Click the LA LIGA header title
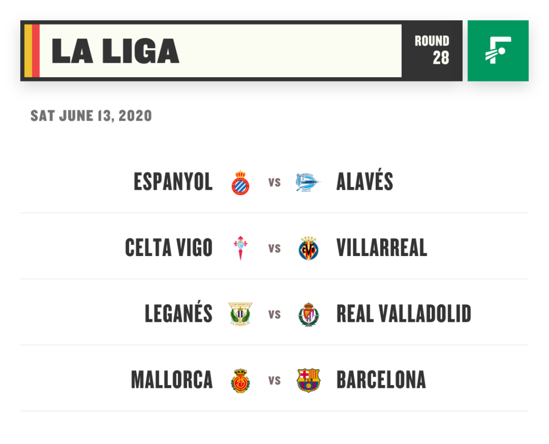Screen dimensions: 549x444 (115, 51)
